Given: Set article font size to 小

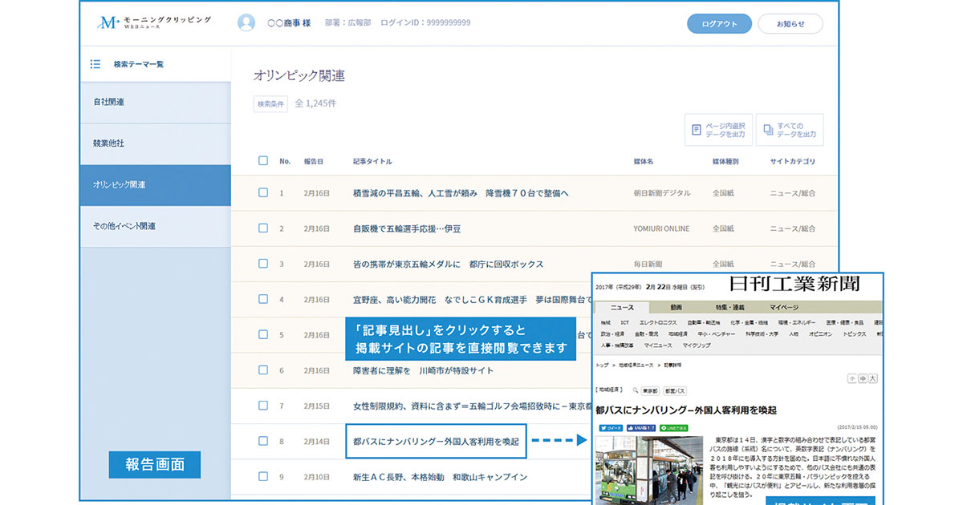Looking at the screenshot, I should [852, 378].
